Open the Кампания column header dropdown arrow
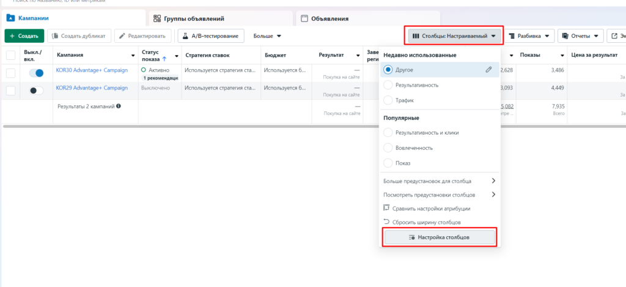Viewport: 626px width, 287px height. pos(133,56)
